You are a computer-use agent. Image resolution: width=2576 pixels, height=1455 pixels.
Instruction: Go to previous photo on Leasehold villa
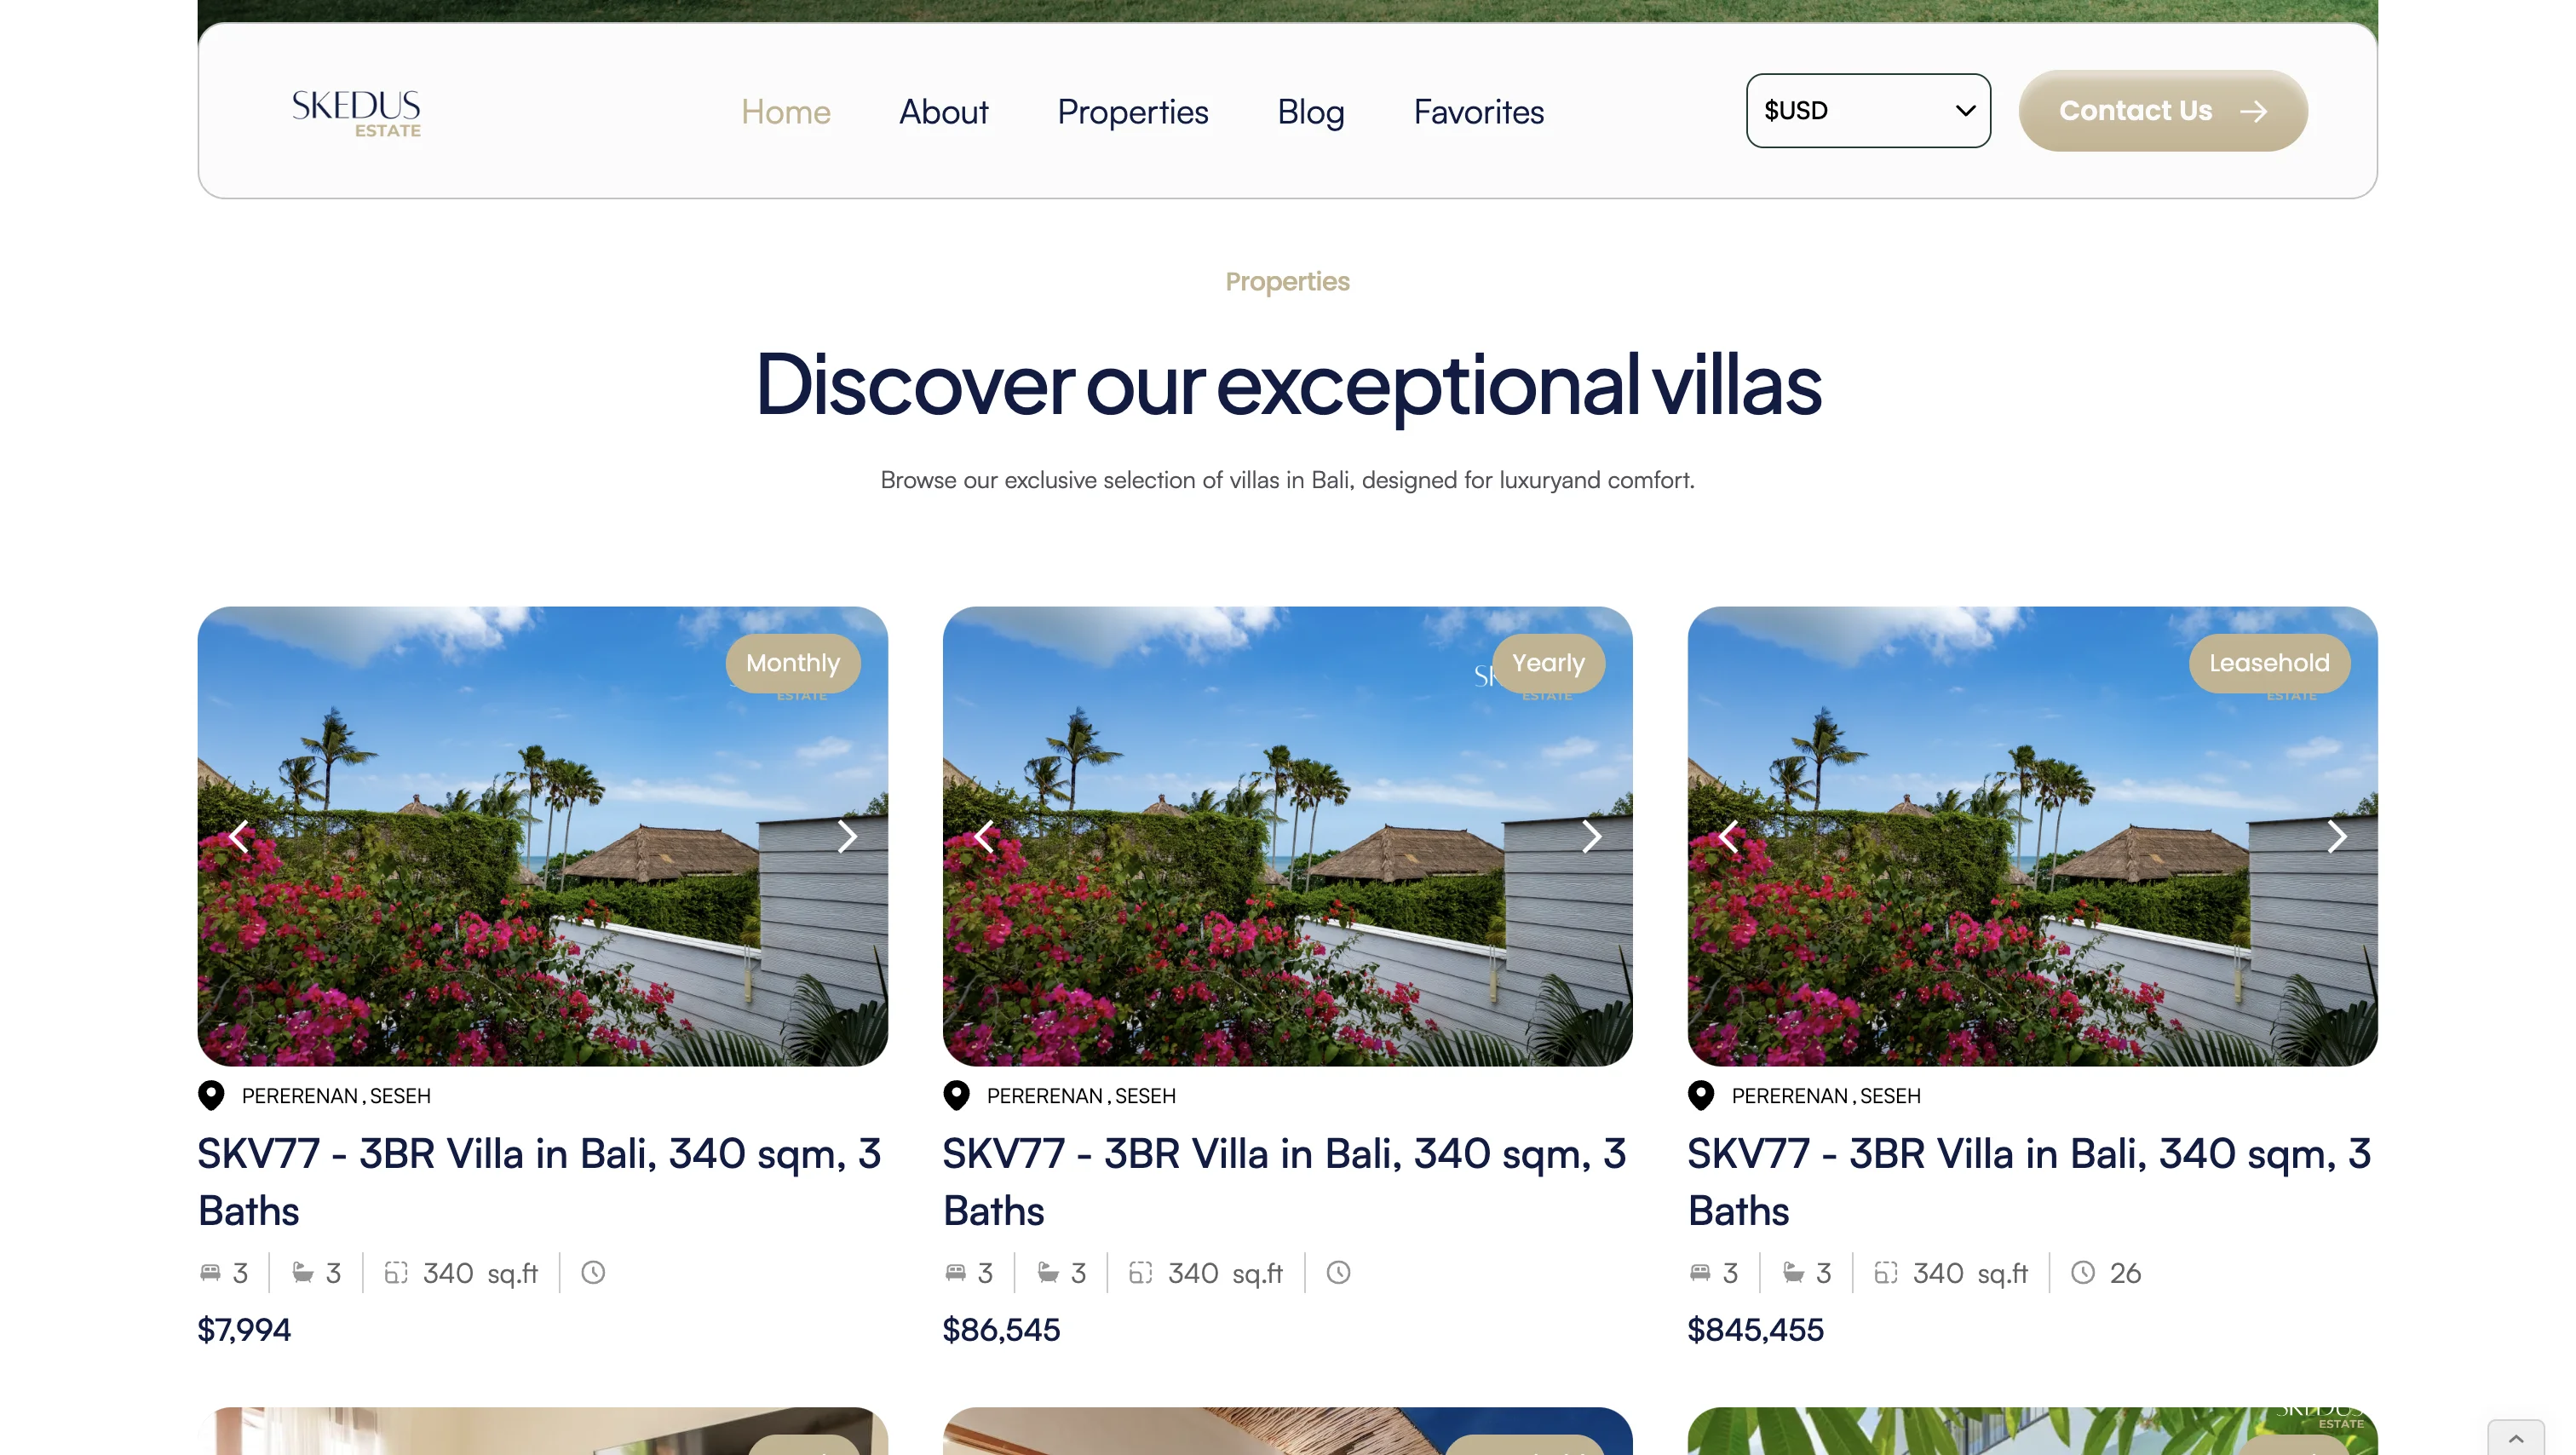[x=1729, y=836]
